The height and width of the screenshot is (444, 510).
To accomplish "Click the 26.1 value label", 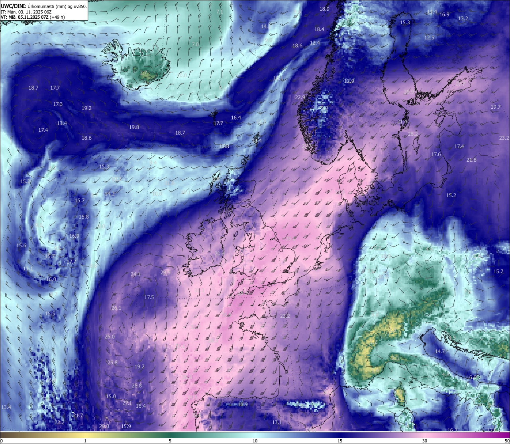I will 116,308.
